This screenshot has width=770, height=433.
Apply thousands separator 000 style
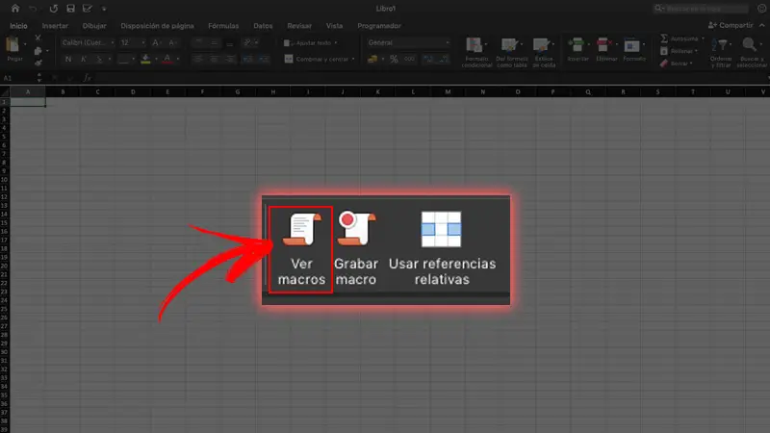click(x=410, y=59)
